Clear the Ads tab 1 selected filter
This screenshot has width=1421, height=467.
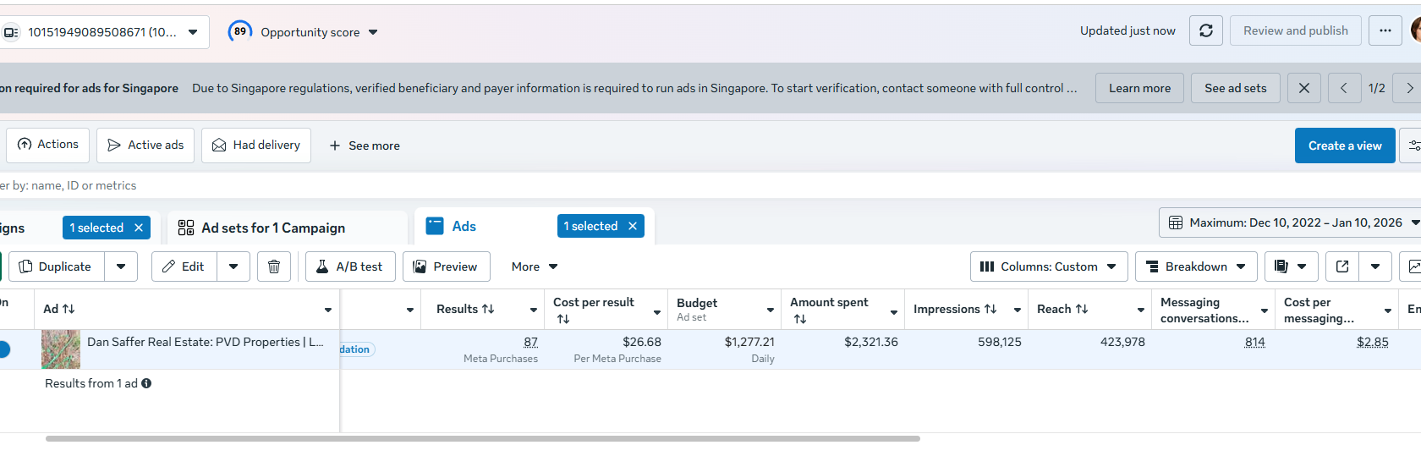(x=633, y=226)
